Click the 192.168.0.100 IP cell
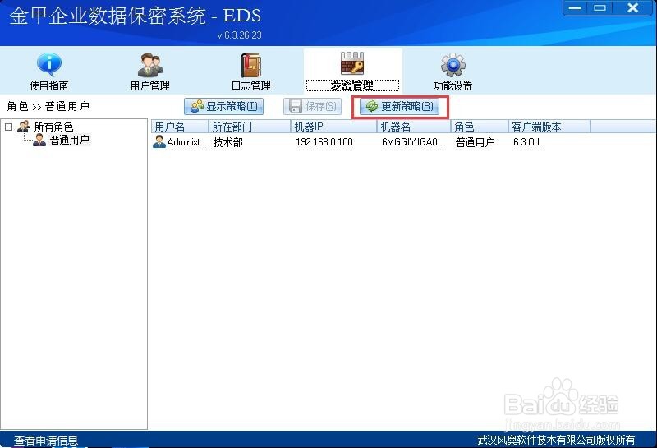657x448 pixels. pos(324,142)
